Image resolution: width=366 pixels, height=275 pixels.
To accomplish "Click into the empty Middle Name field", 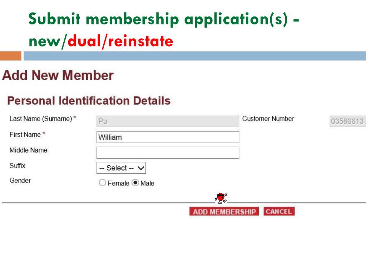I will 168,153.
